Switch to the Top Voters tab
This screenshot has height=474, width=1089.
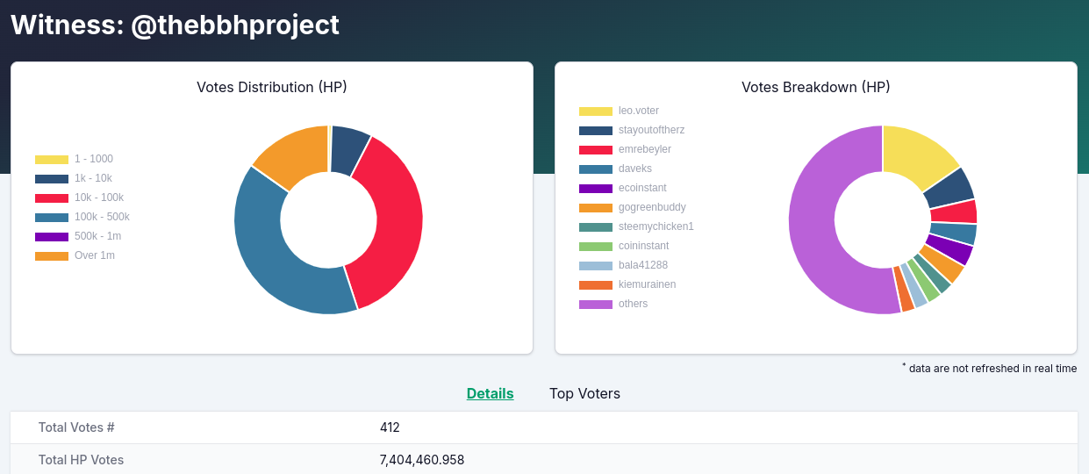click(x=584, y=393)
